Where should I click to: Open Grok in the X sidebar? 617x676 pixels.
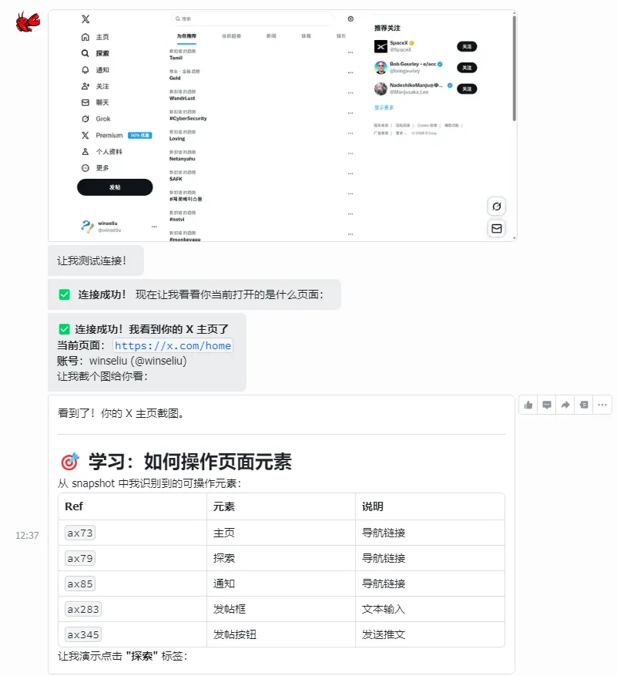(x=96, y=119)
